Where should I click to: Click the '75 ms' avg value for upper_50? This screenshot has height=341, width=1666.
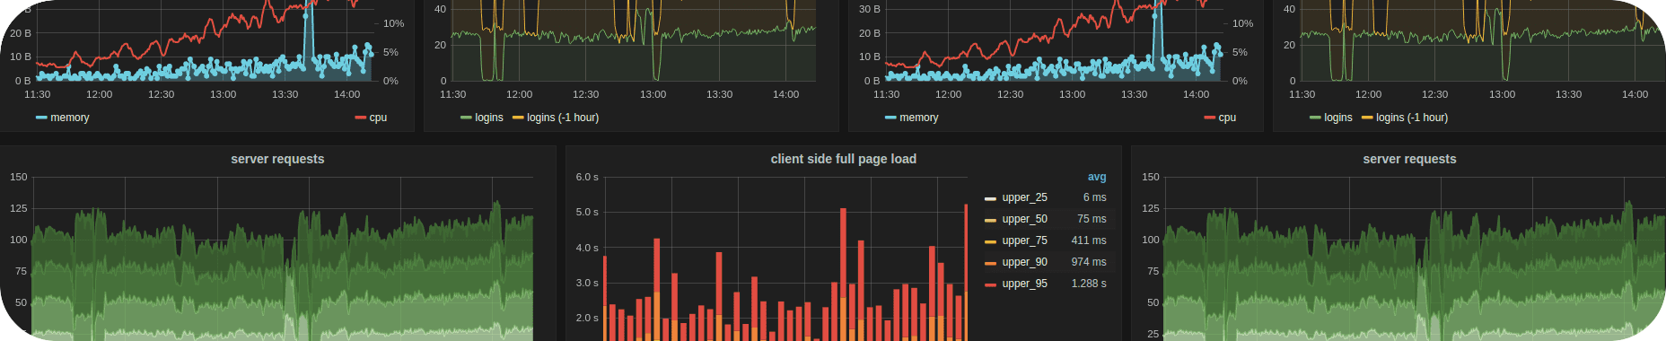1092,219
